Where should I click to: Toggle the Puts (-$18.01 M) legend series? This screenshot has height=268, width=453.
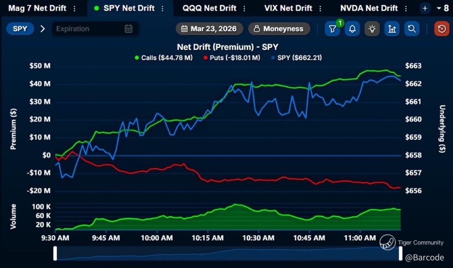pyautogui.click(x=232, y=58)
